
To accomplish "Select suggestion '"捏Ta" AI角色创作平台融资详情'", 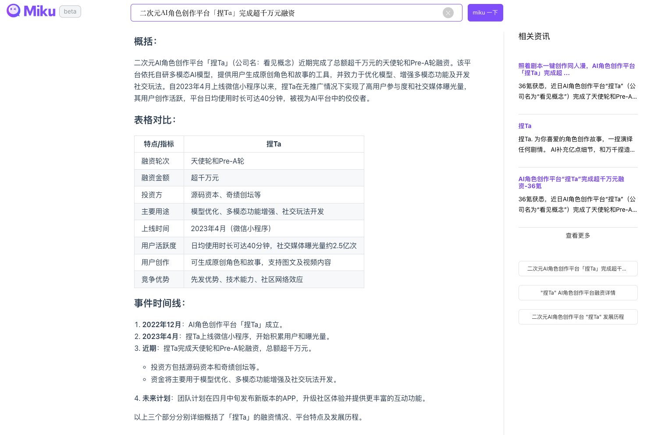I will point(578,293).
